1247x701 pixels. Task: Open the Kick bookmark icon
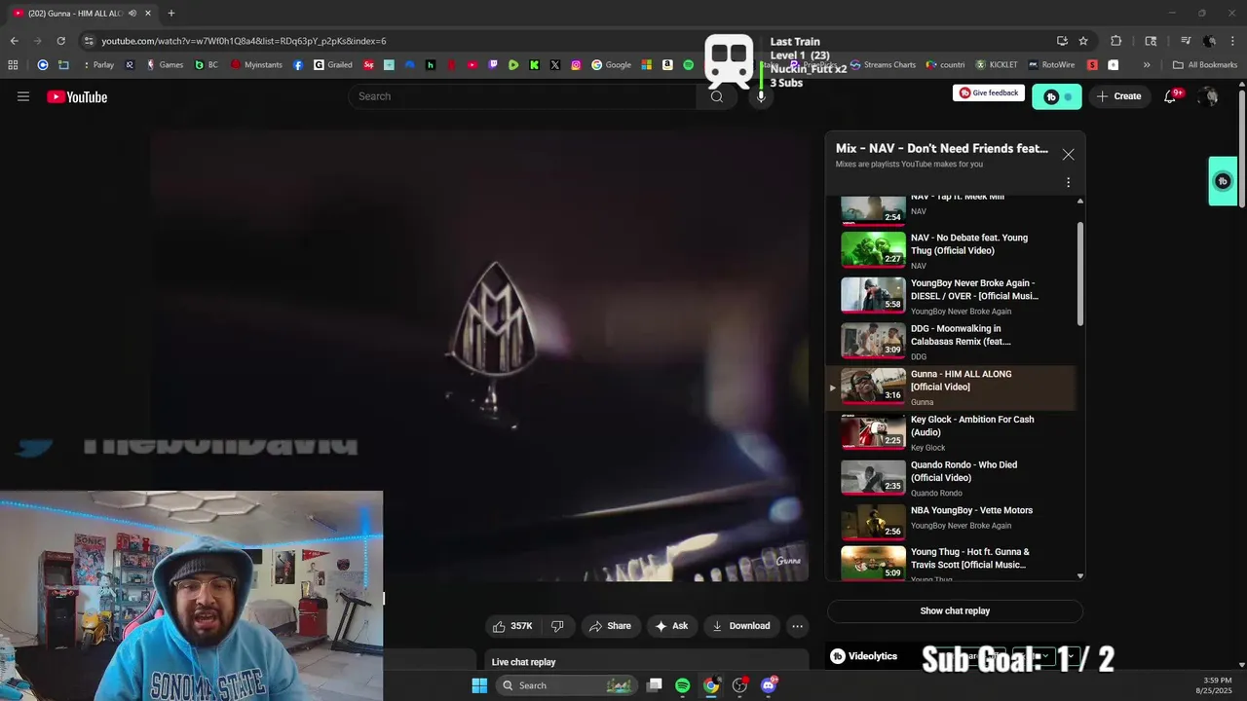pos(534,65)
